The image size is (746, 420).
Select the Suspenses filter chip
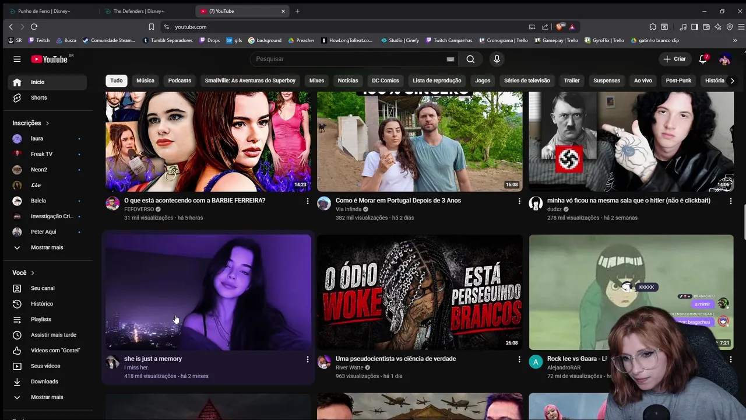[x=607, y=80]
